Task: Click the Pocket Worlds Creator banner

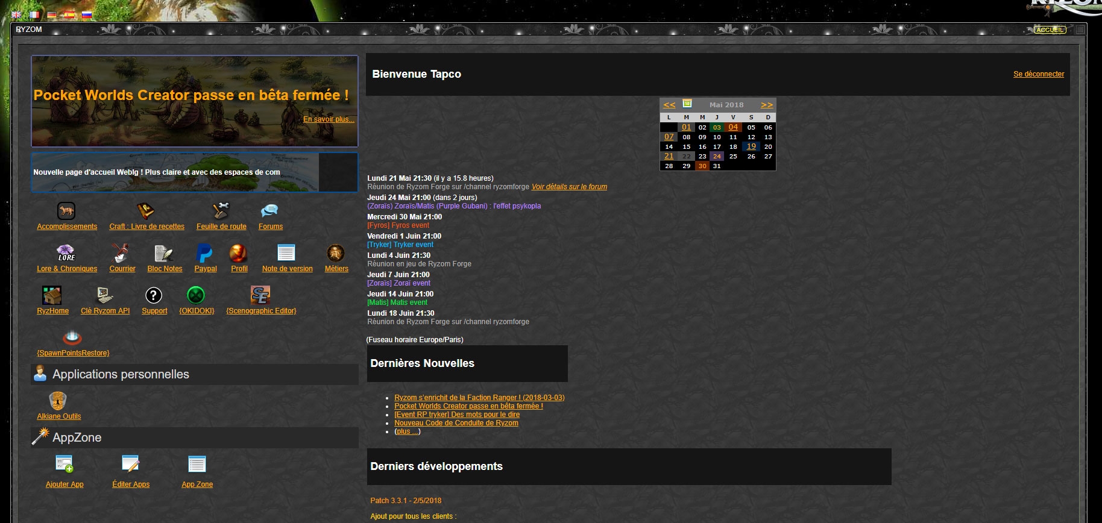Action: click(194, 101)
